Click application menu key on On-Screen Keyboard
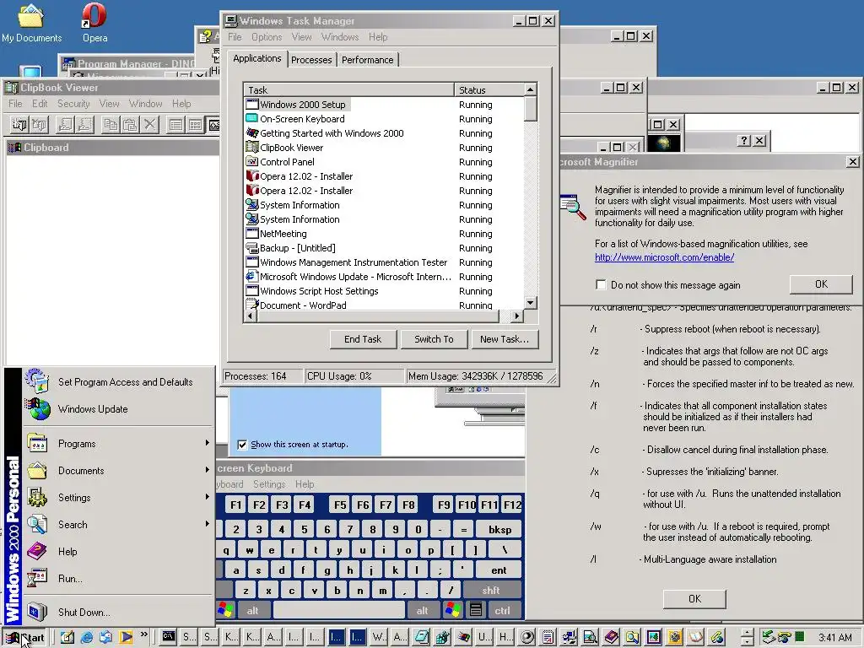Image resolution: width=864 pixels, height=648 pixels. pyautogui.click(x=476, y=610)
